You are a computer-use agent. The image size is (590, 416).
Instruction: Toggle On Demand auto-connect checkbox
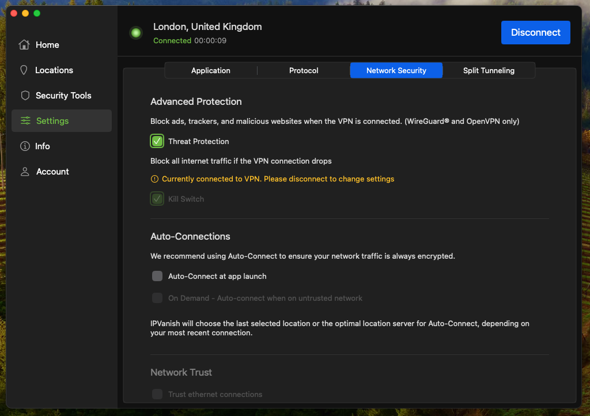[157, 298]
